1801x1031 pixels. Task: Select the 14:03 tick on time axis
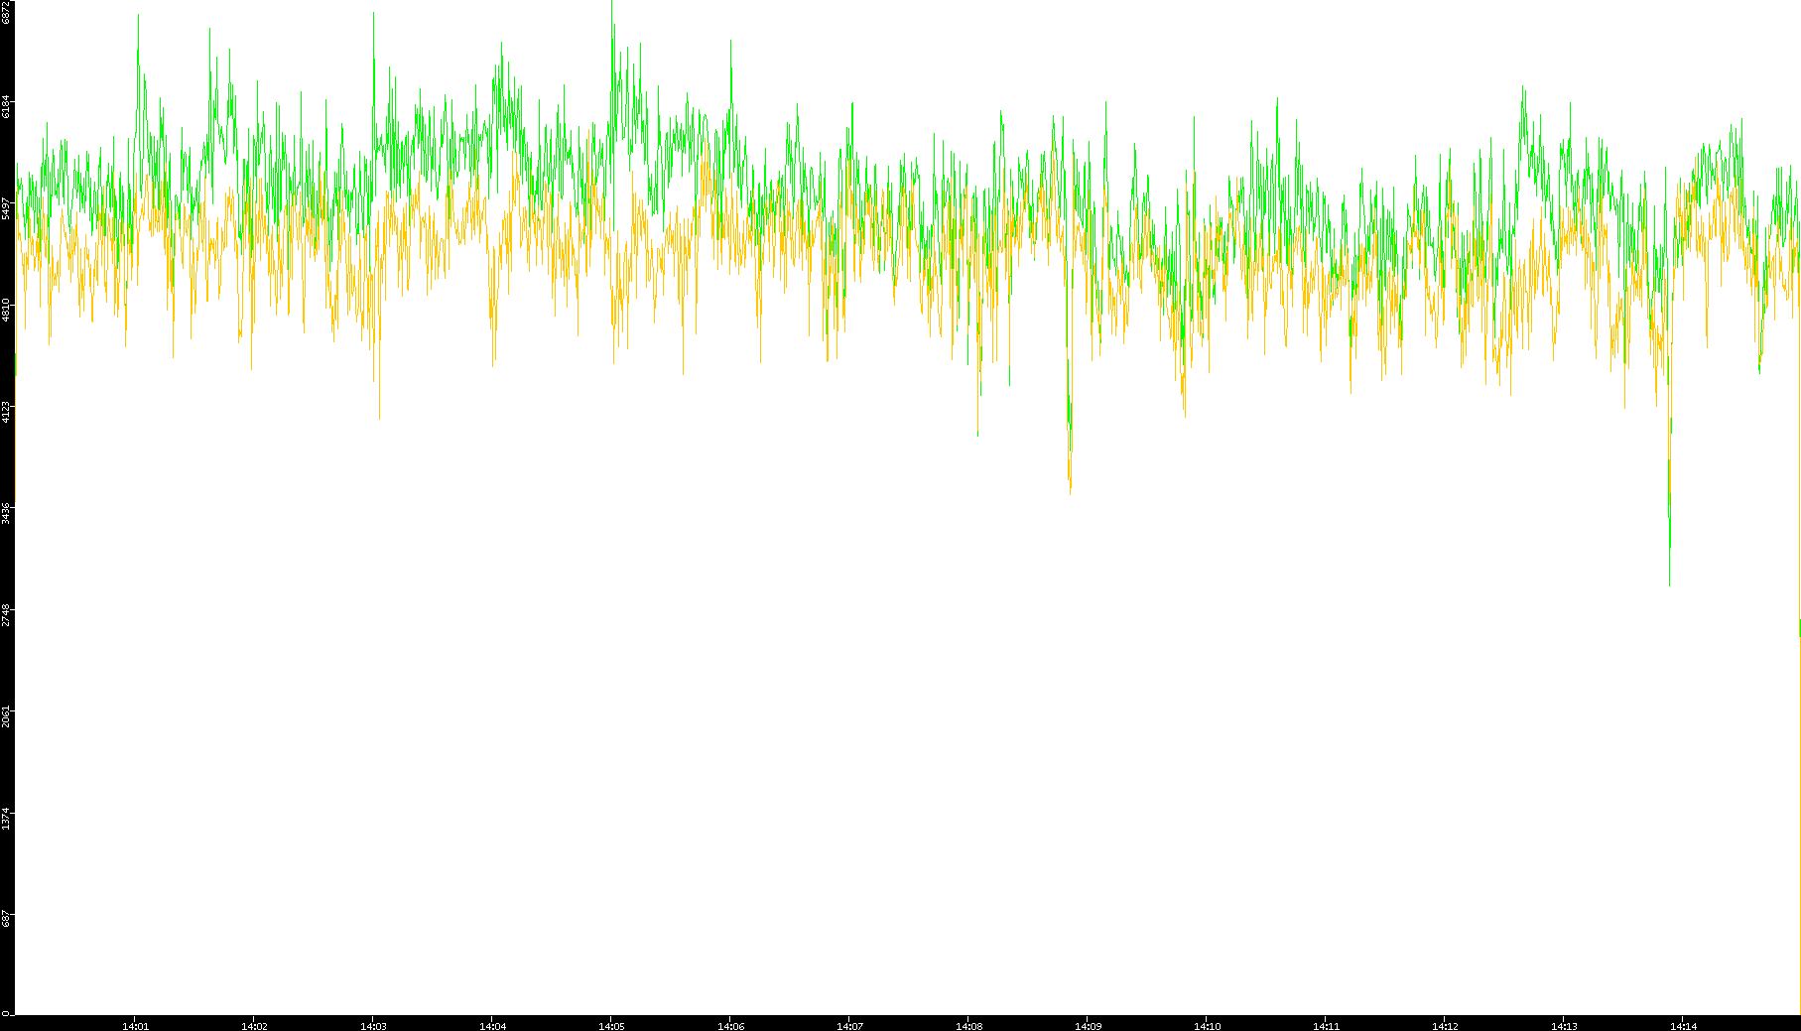tap(373, 1025)
